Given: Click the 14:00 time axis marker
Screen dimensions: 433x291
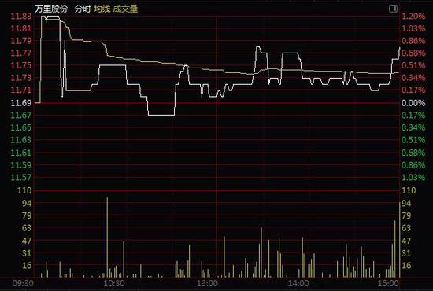Looking at the screenshot, I should tap(298, 283).
